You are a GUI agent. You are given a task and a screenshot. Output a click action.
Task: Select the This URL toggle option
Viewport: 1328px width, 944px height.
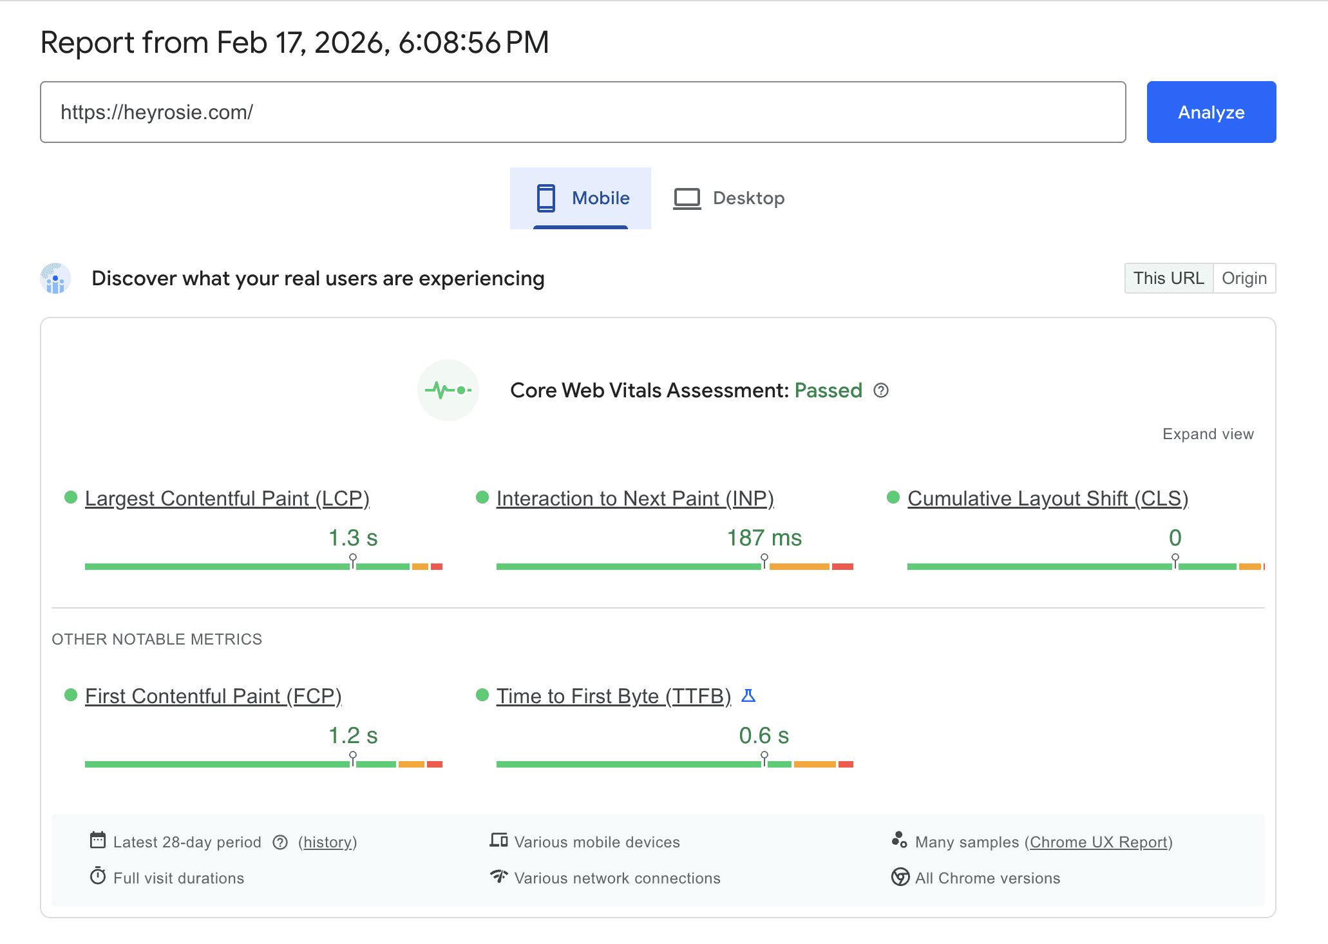coord(1168,278)
